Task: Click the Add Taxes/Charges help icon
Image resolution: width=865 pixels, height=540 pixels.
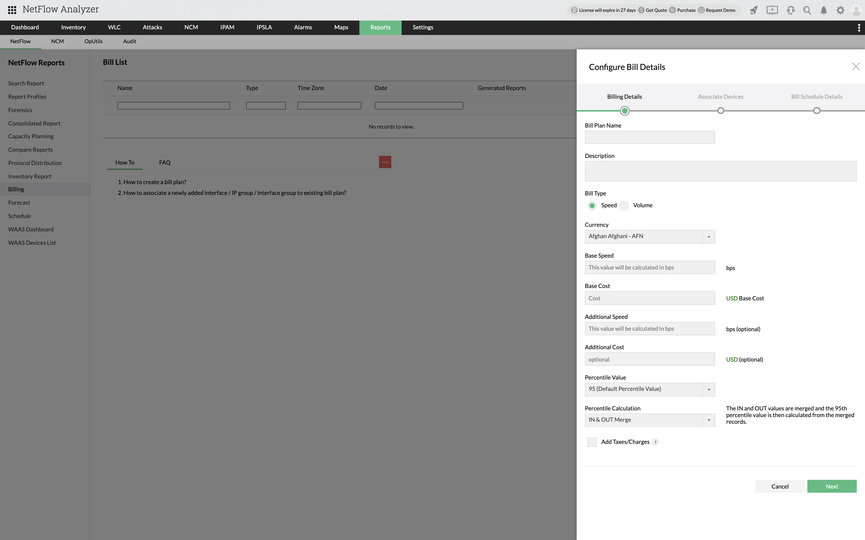Action: tap(655, 442)
